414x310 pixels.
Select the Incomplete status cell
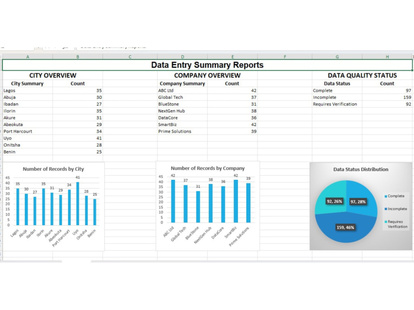(x=337, y=97)
